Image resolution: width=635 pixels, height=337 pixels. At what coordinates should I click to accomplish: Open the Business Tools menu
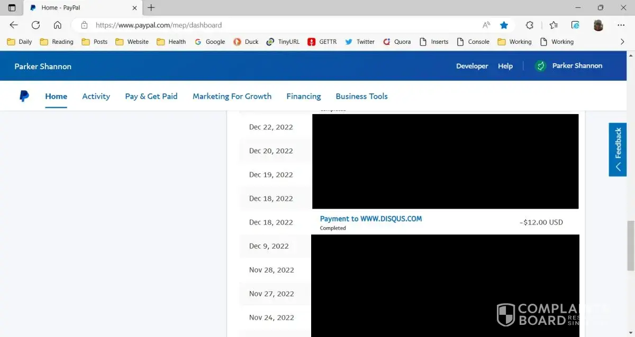pyautogui.click(x=362, y=96)
